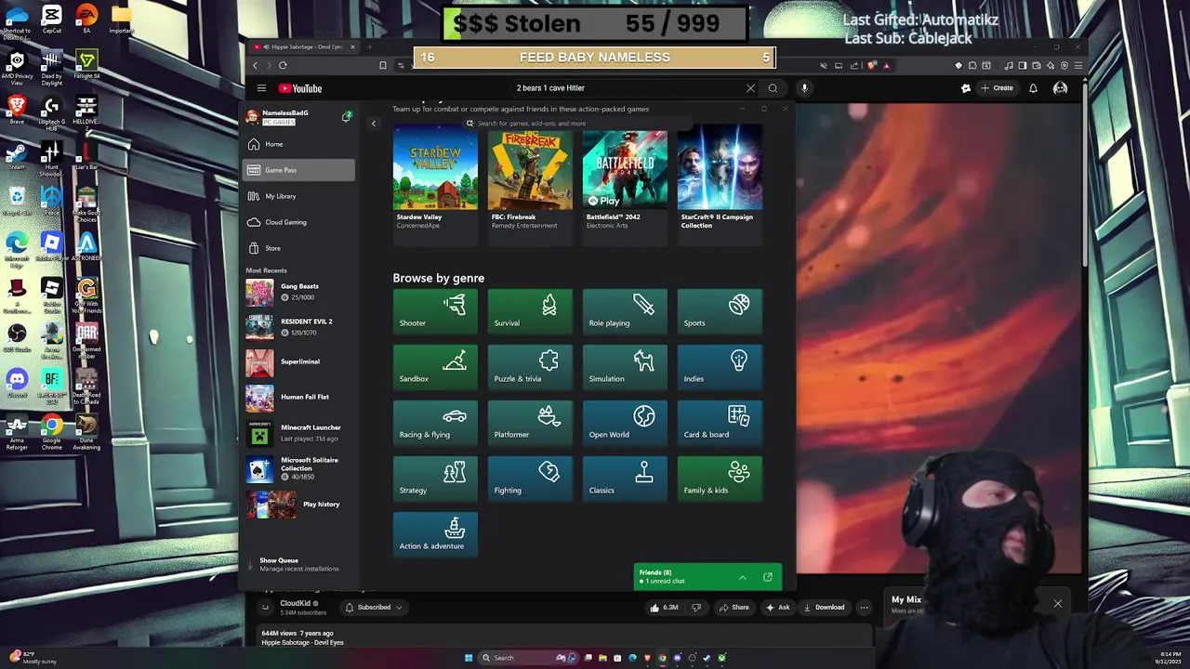Open FBC: Firebreak game card
1190x669 pixels.
[530, 186]
